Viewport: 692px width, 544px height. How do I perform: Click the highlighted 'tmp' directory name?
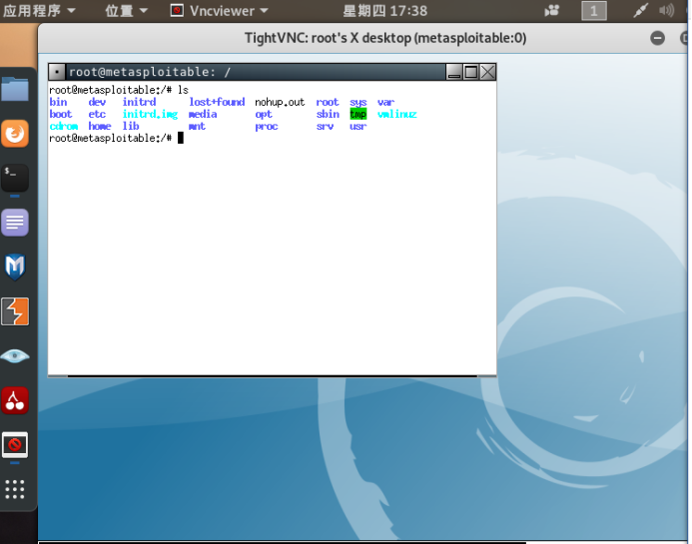357,114
